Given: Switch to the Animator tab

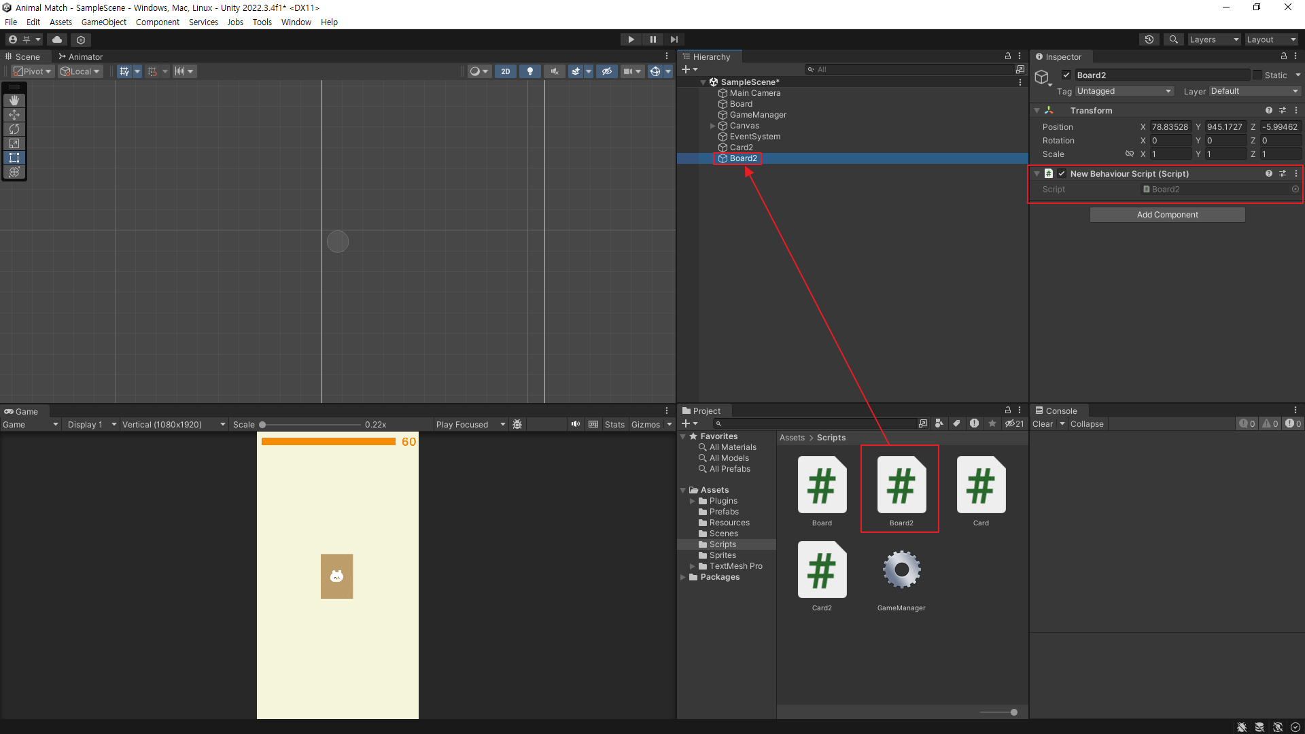Looking at the screenshot, I should pos(81,56).
